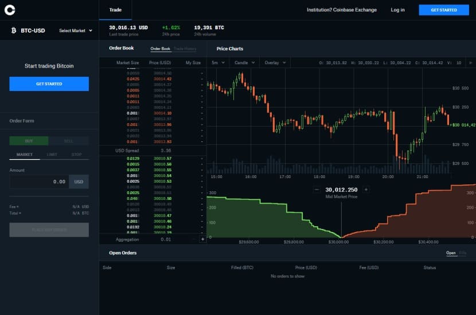
Task: Click the Coinbase logo icon
Action: point(10,10)
